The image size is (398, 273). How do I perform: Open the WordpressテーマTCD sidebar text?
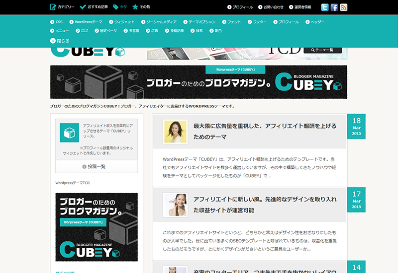pyautogui.click(x=73, y=183)
